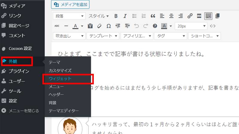
Task: Click the clear formatting eraser icon
Action: coord(100,26)
